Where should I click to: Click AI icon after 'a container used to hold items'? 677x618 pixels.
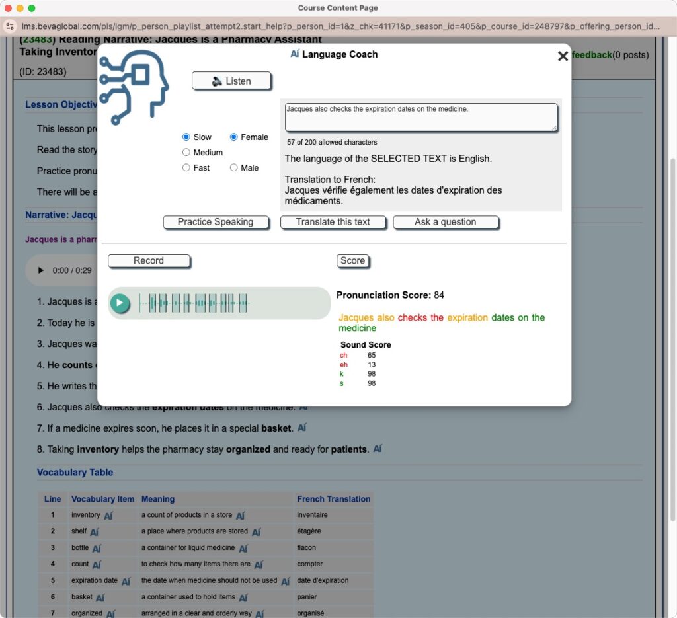coord(243,598)
